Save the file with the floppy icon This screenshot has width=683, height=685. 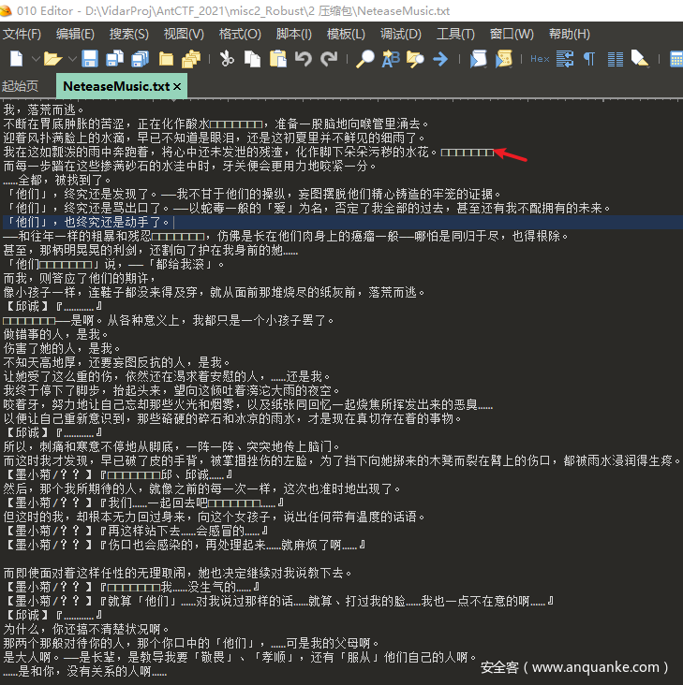pyautogui.click(x=90, y=59)
